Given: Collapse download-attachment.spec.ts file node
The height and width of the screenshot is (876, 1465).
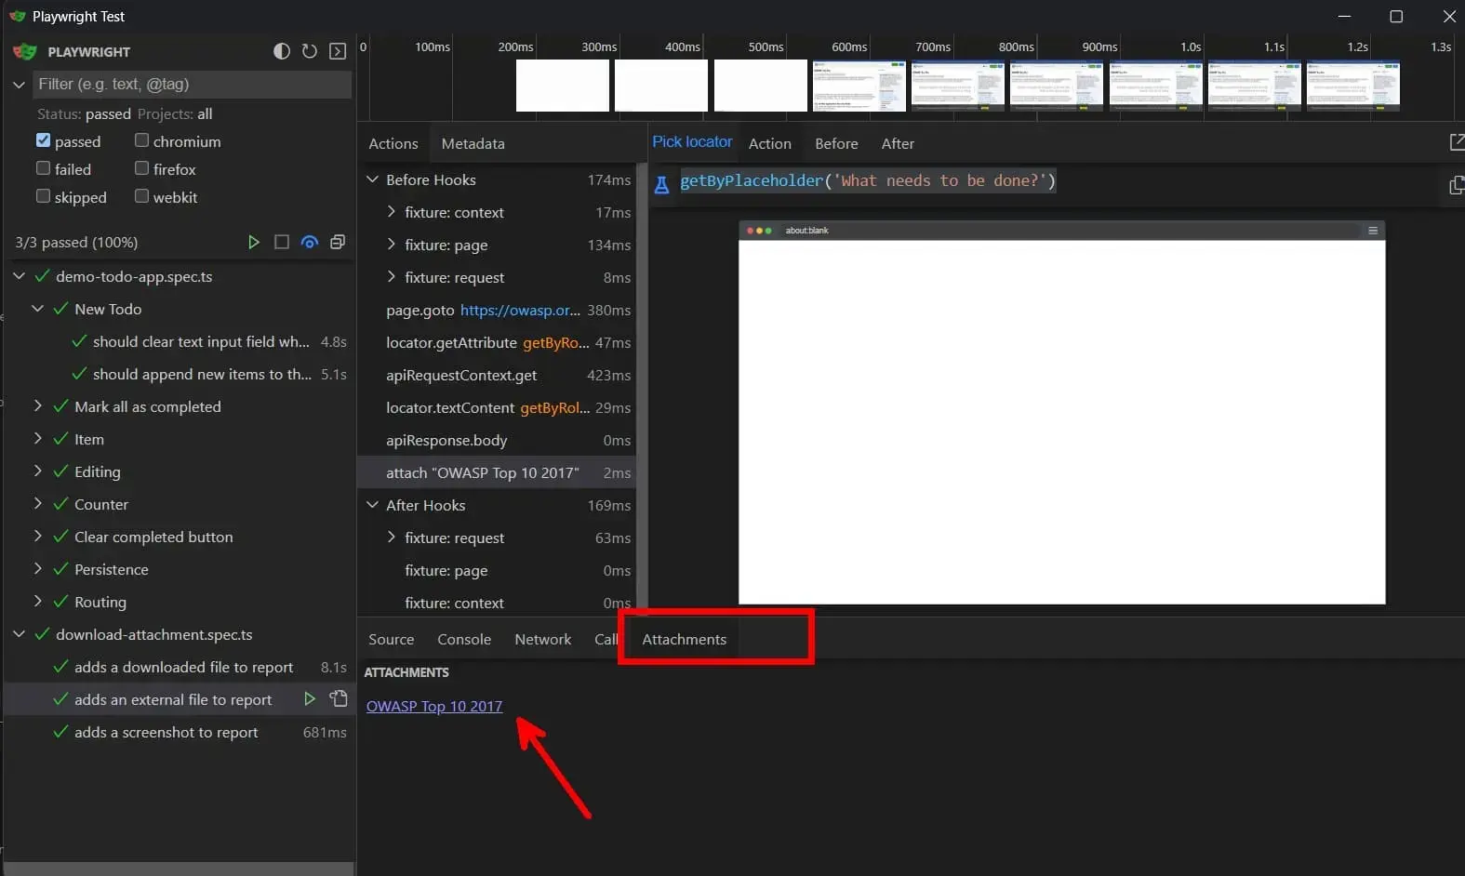Looking at the screenshot, I should (19, 634).
